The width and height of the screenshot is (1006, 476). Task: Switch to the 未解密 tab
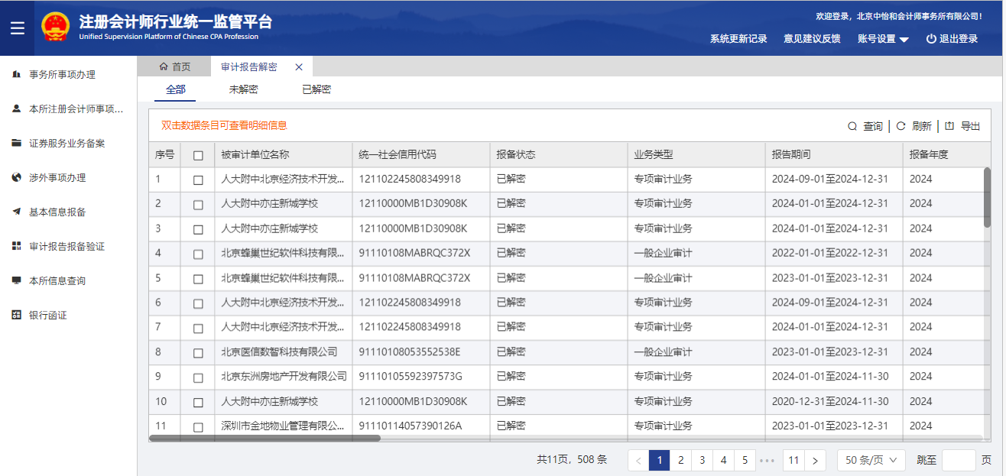[x=243, y=89]
